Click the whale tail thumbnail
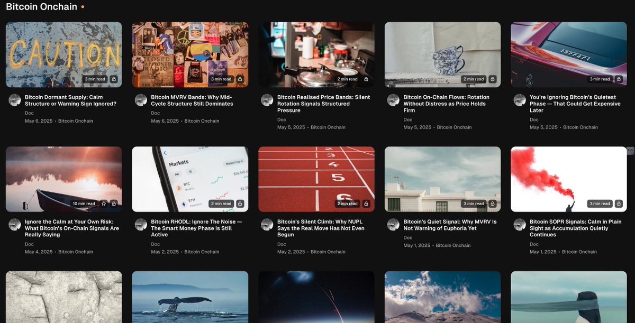 (x=190, y=297)
